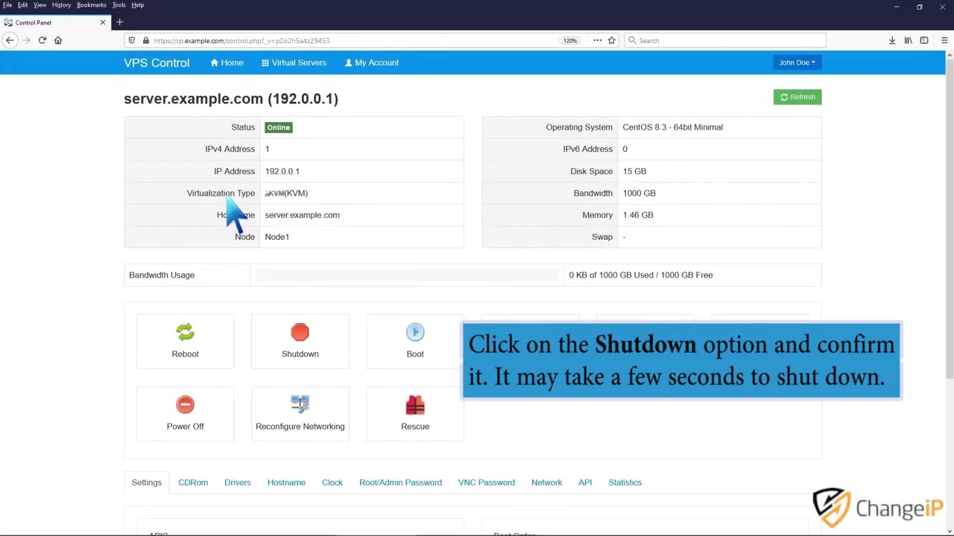
Task: Click the Power Off icon
Action: (185, 405)
